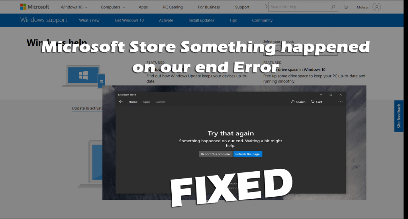Select the Update & activate tab
Viewport: 408px width, 219px height.
coord(87,108)
